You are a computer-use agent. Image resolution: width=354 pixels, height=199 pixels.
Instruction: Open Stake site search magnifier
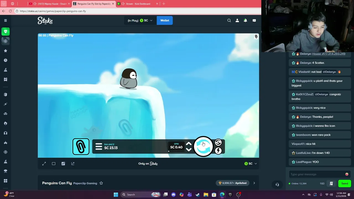pos(229,20)
